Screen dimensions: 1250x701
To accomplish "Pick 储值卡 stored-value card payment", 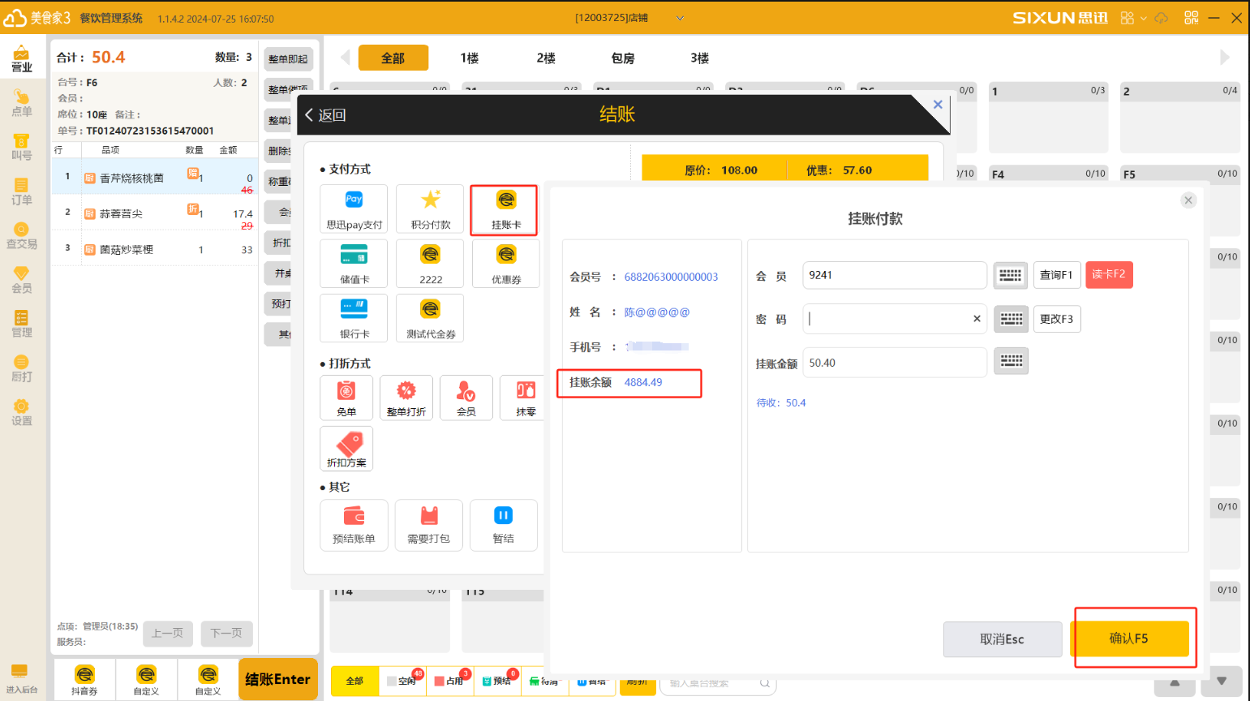I will tap(354, 264).
